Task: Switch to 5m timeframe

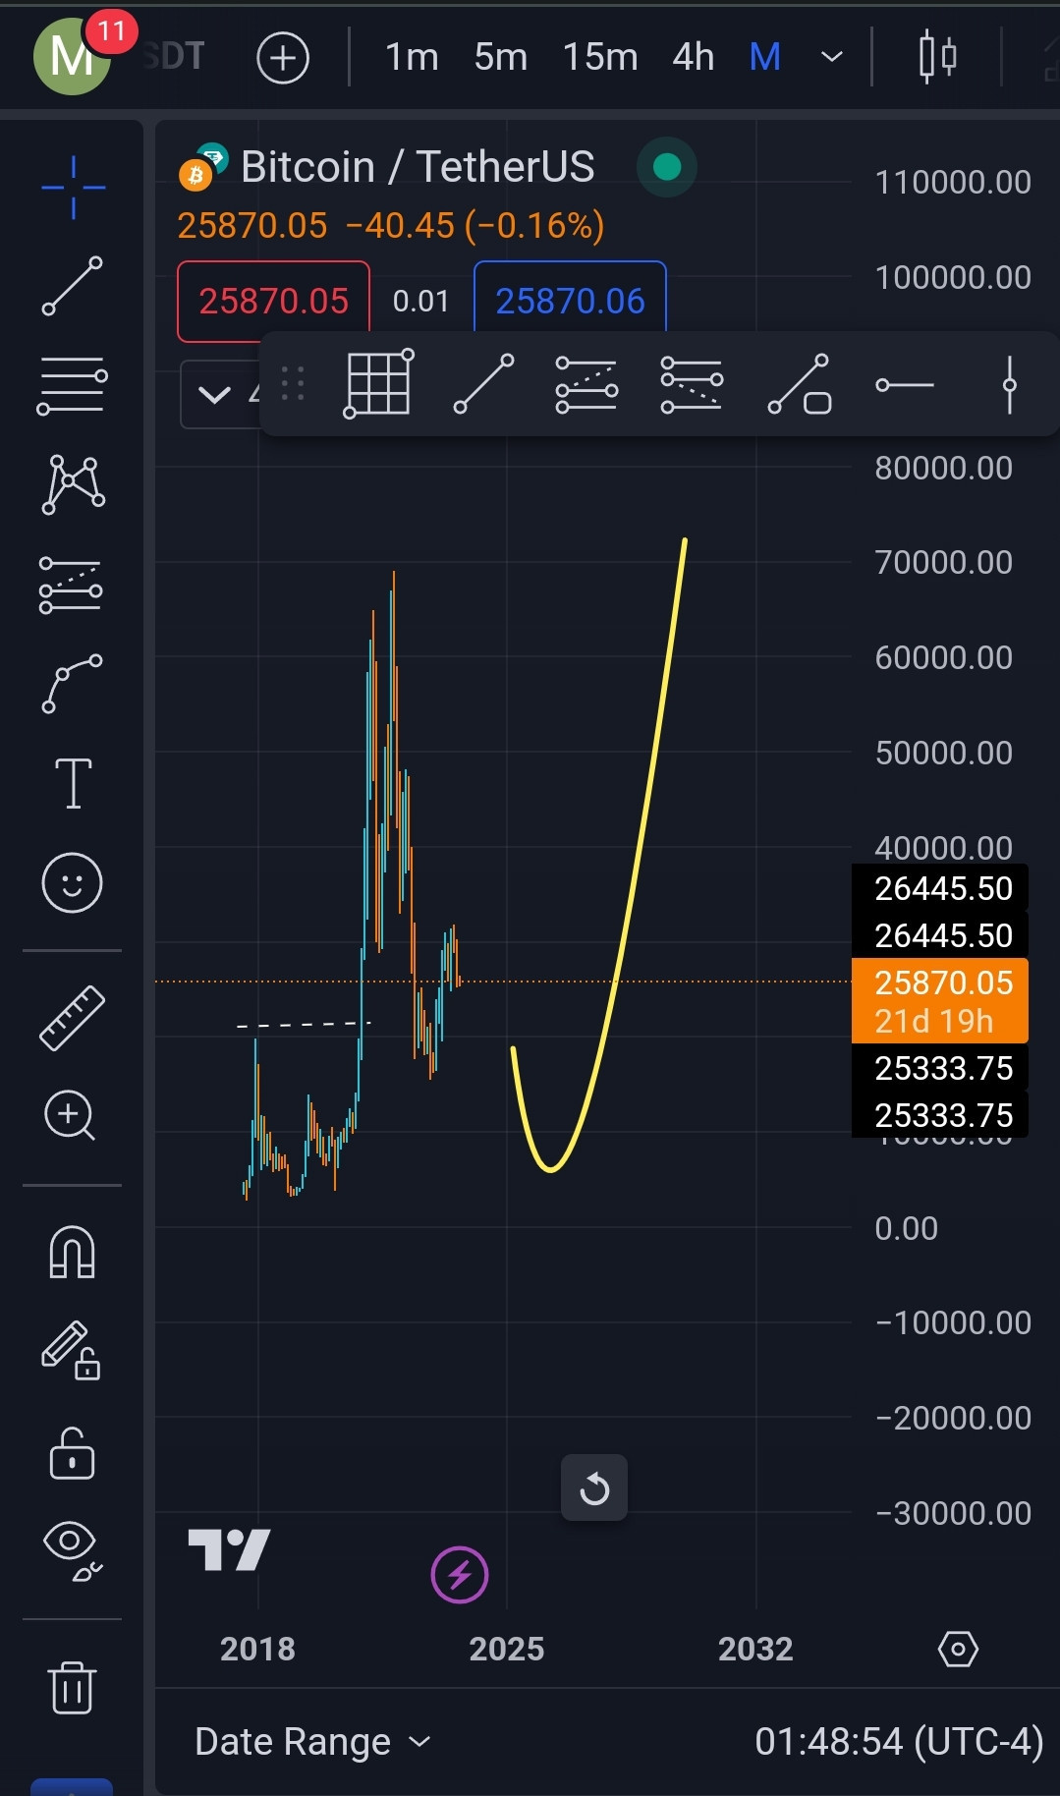Action: pyautogui.click(x=501, y=57)
